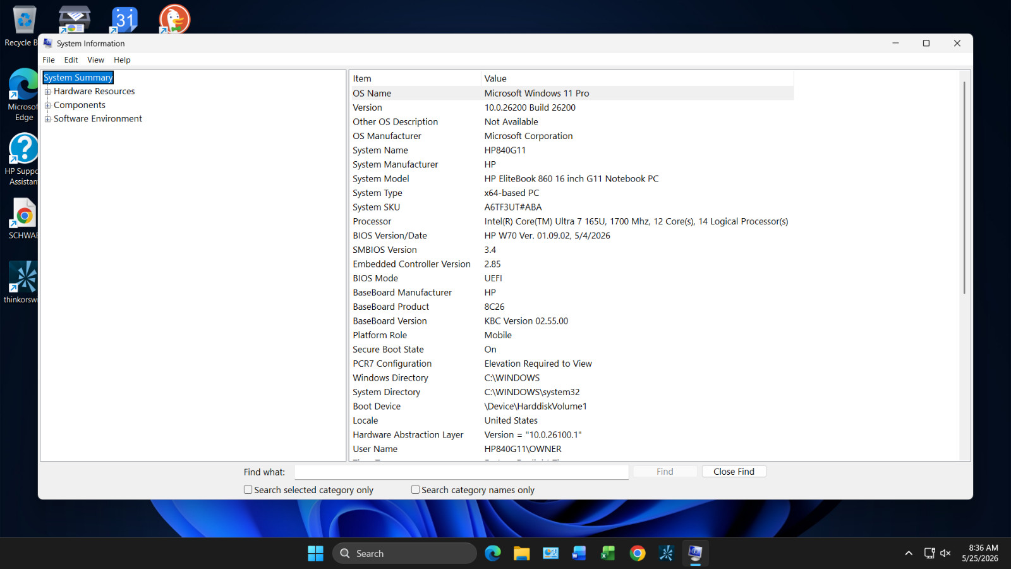1011x569 pixels.
Task: Focus the Find what text field
Action: pyautogui.click(x=461, y=472)
